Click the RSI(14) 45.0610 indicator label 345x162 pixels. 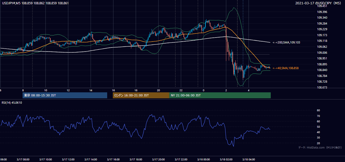[12, 103]
